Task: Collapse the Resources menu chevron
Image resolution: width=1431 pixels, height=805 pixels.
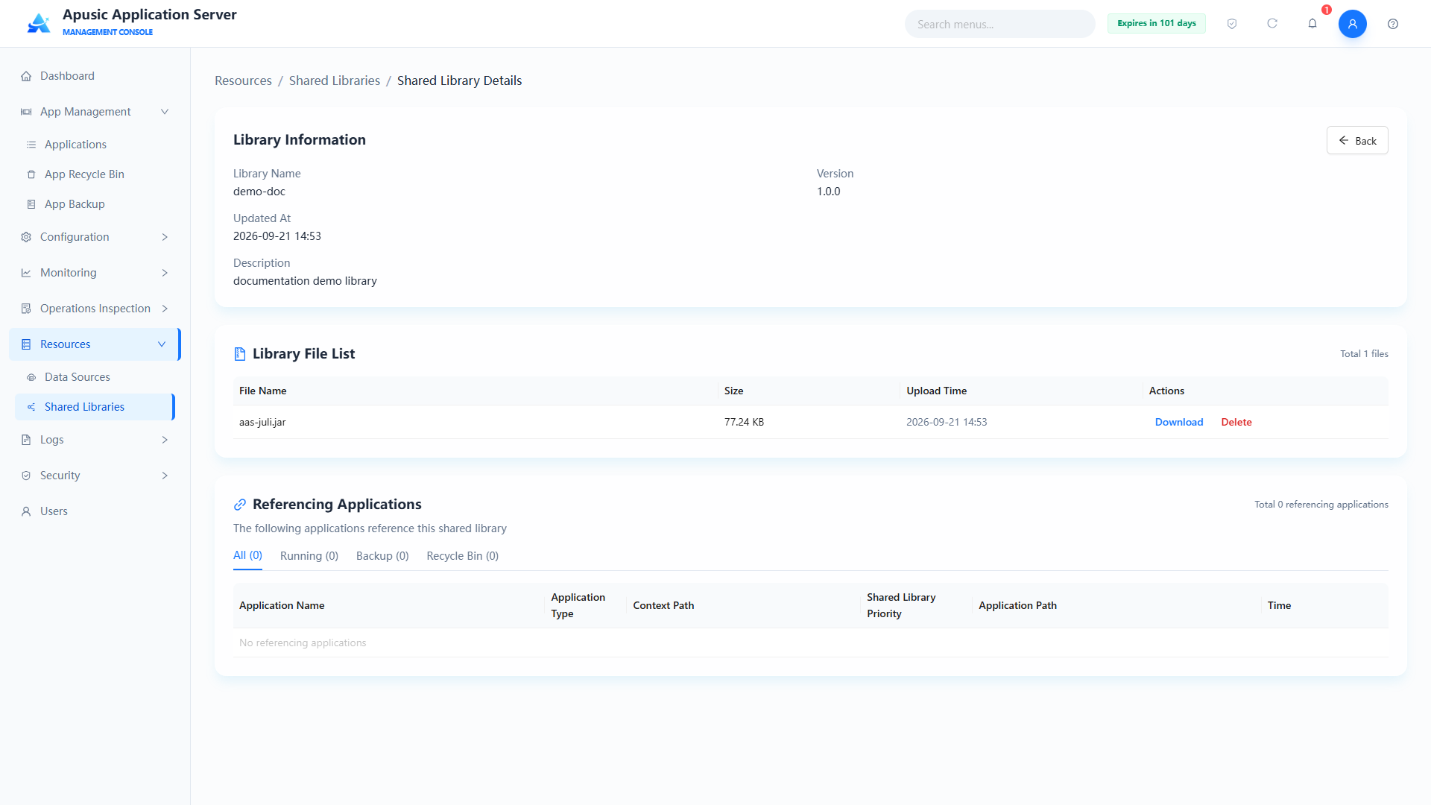Action: (162, 344)
